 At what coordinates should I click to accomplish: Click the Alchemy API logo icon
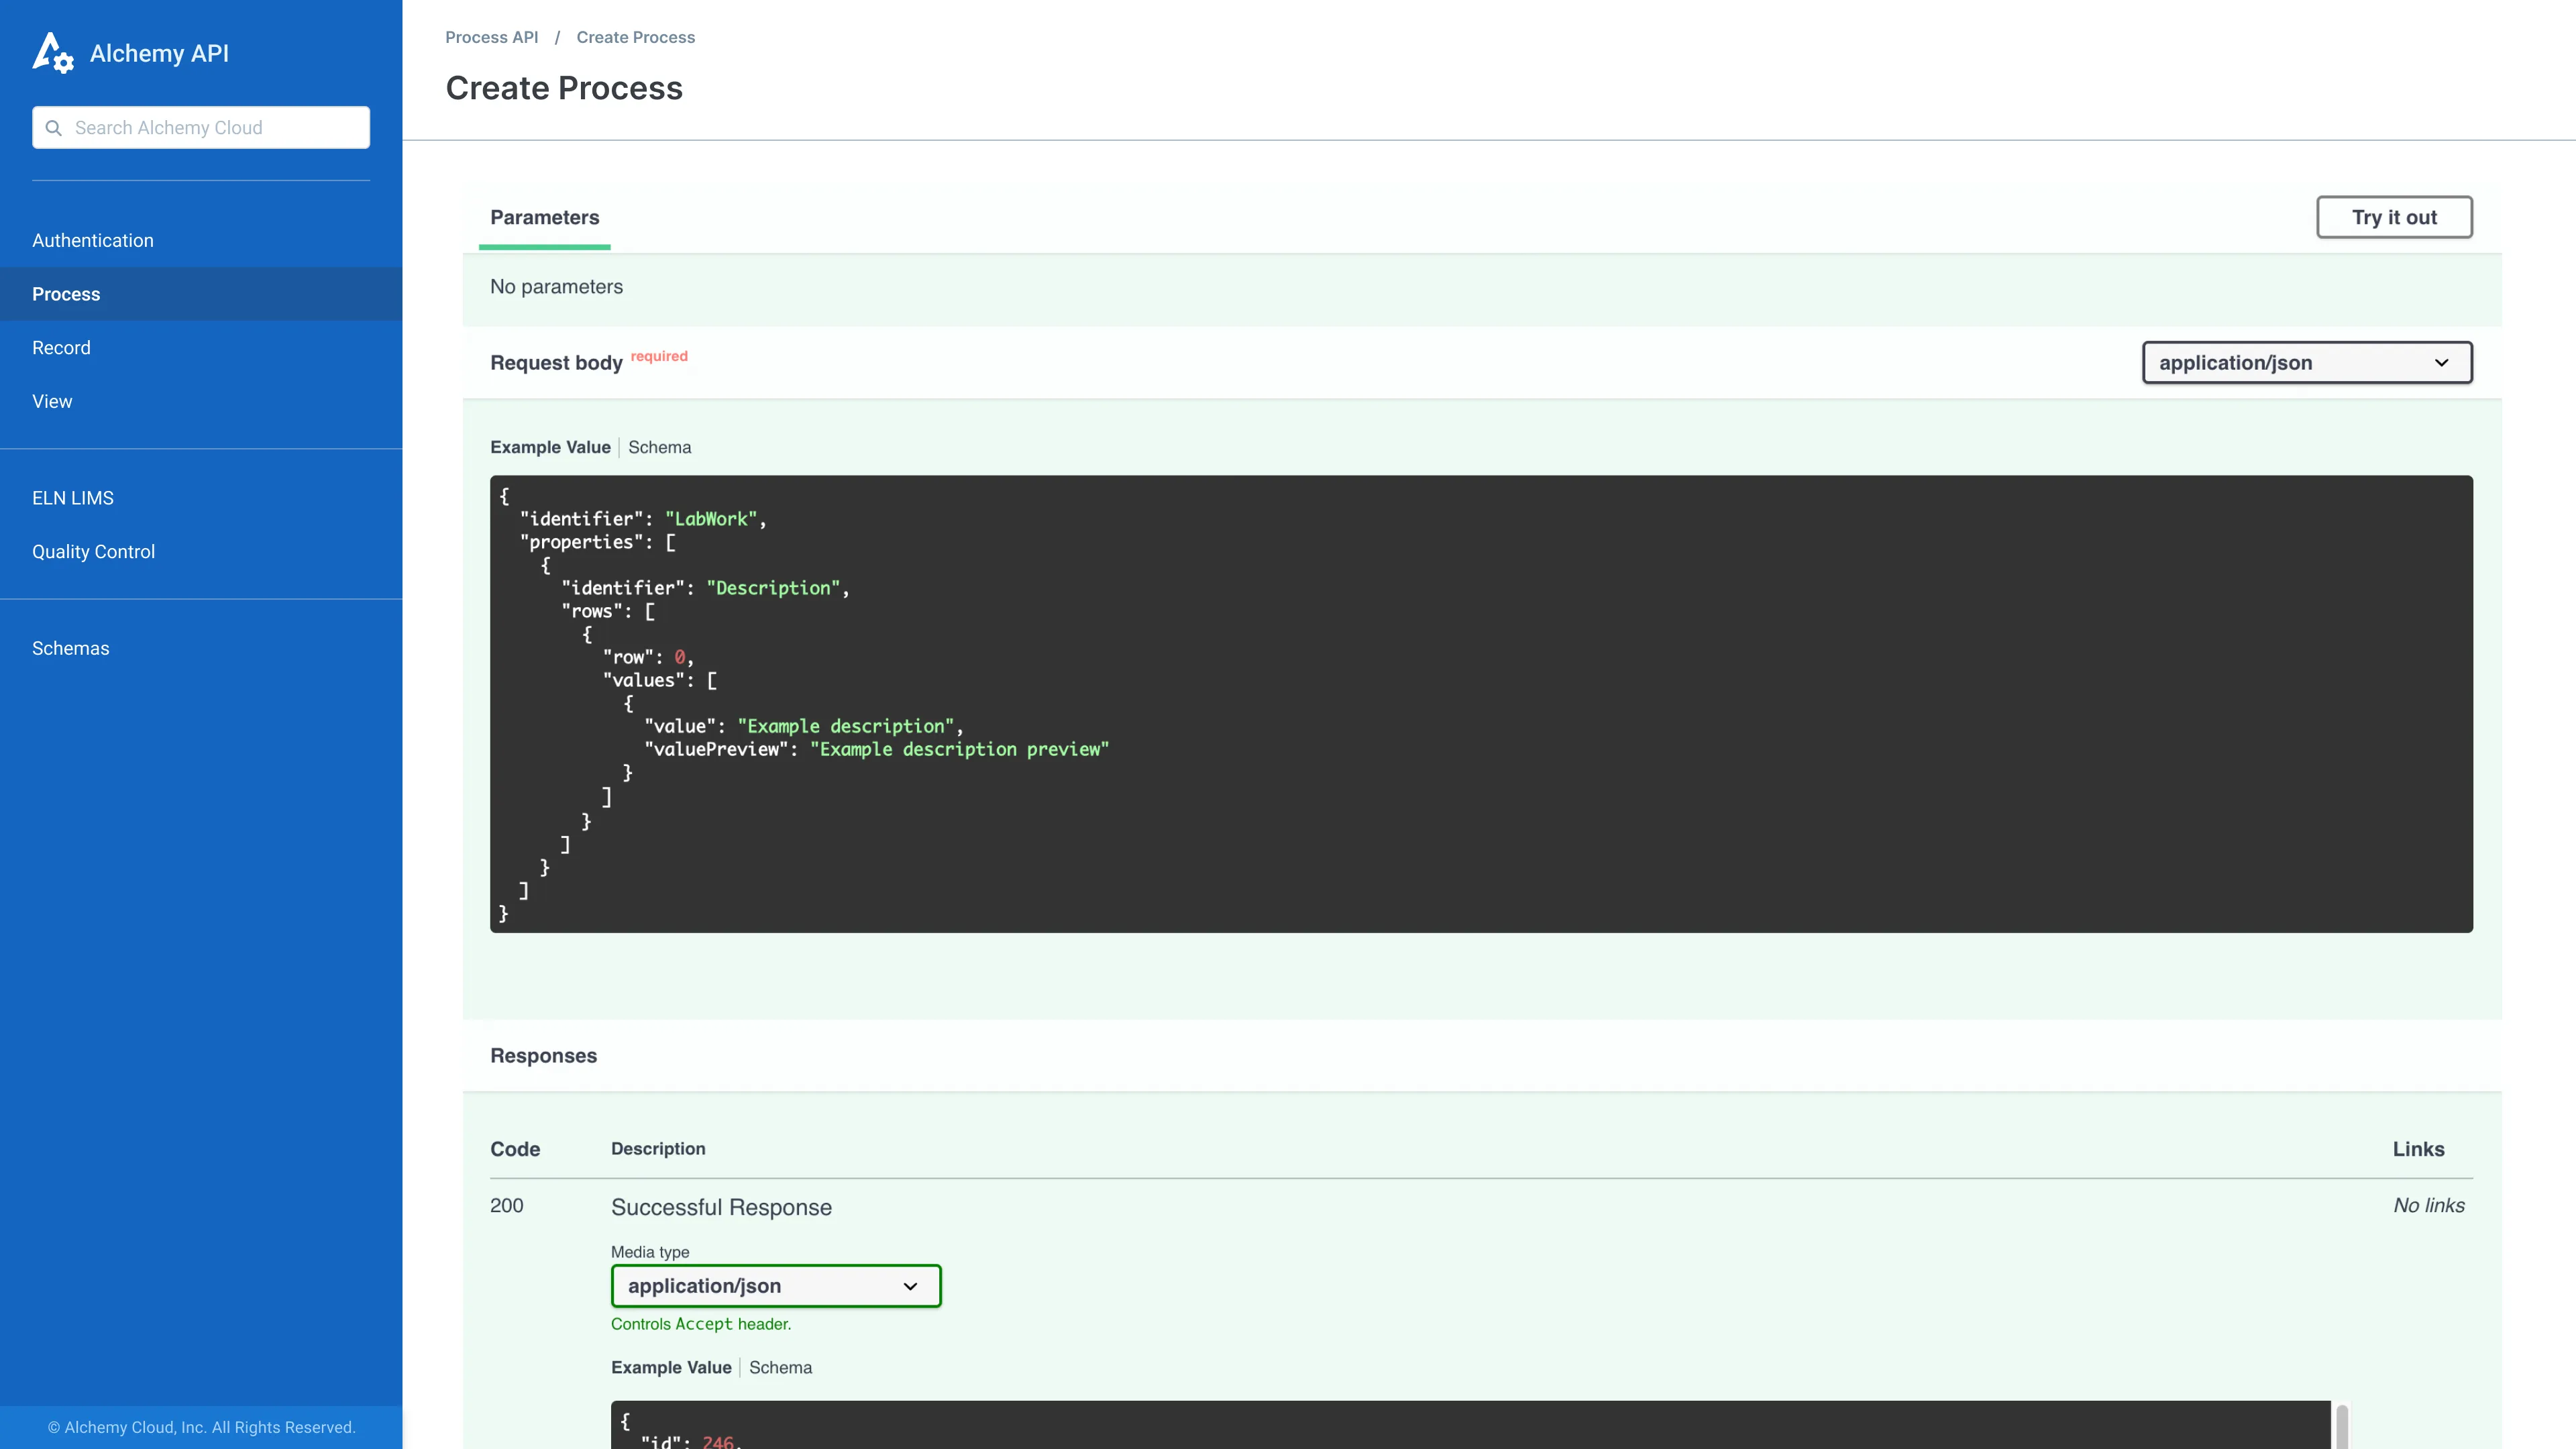[x=53, y=53]
